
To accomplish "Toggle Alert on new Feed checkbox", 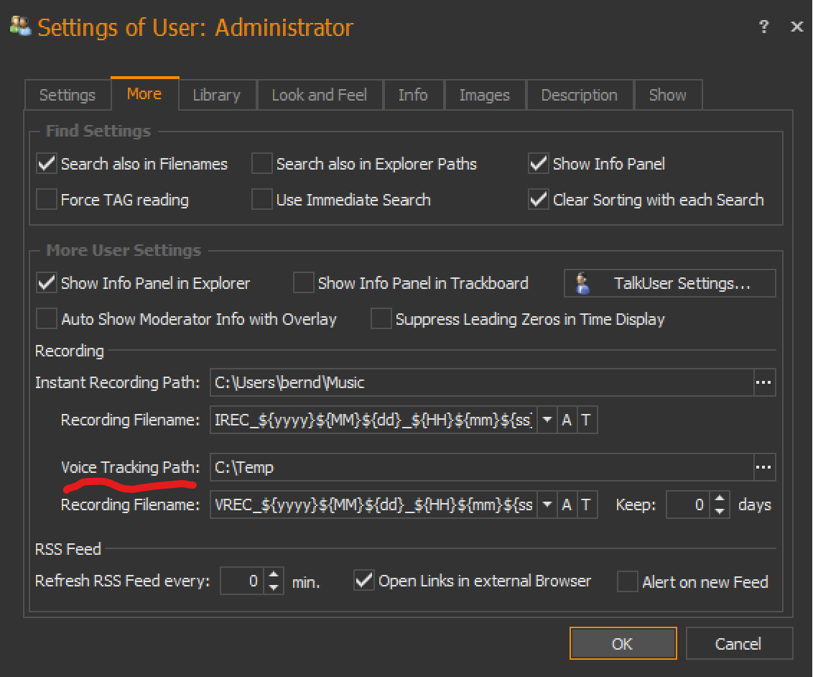I will [628, 581].
